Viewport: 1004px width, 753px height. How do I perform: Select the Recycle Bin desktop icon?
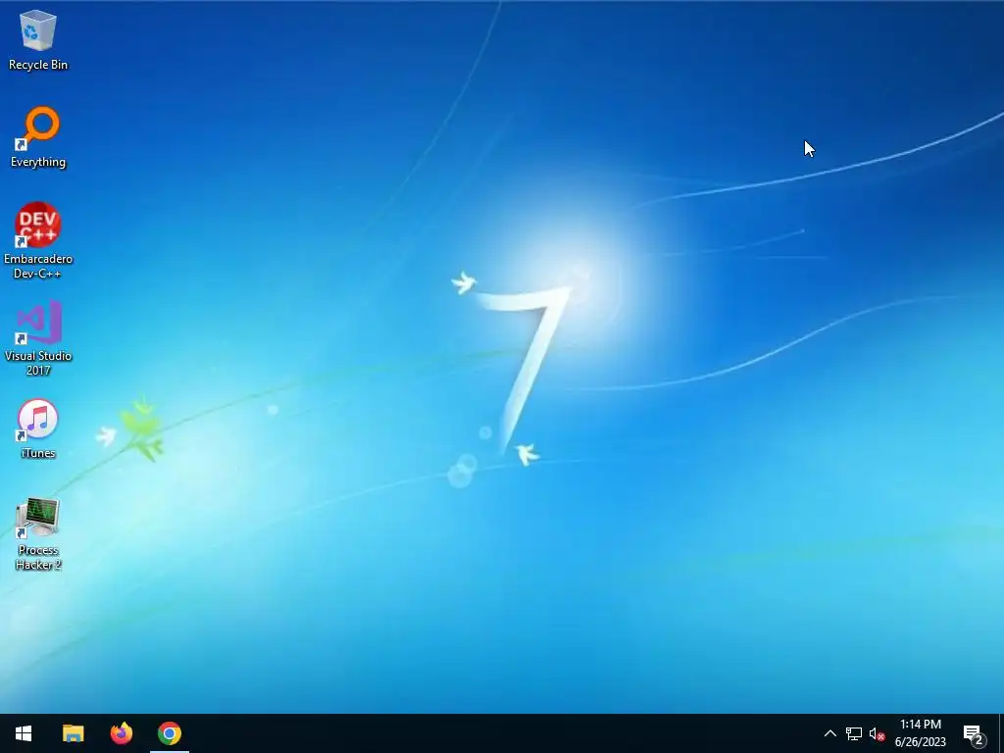click(x=38, y=39)
